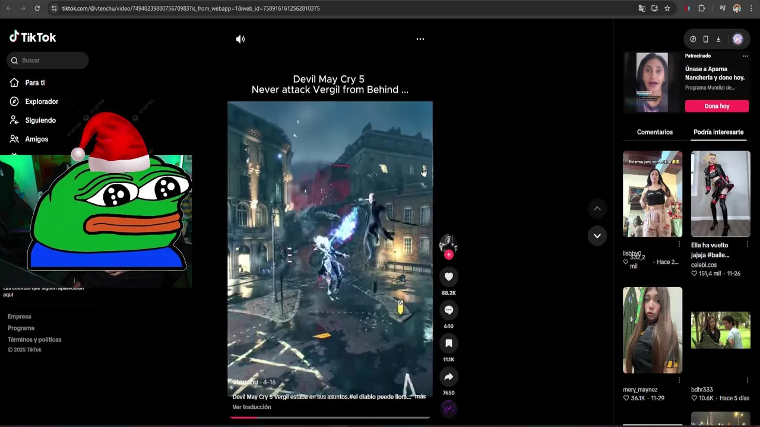Open the Chrome three-dot menu

click(751, 8)
